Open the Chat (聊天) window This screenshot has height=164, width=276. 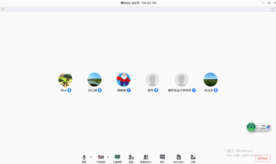162,157
